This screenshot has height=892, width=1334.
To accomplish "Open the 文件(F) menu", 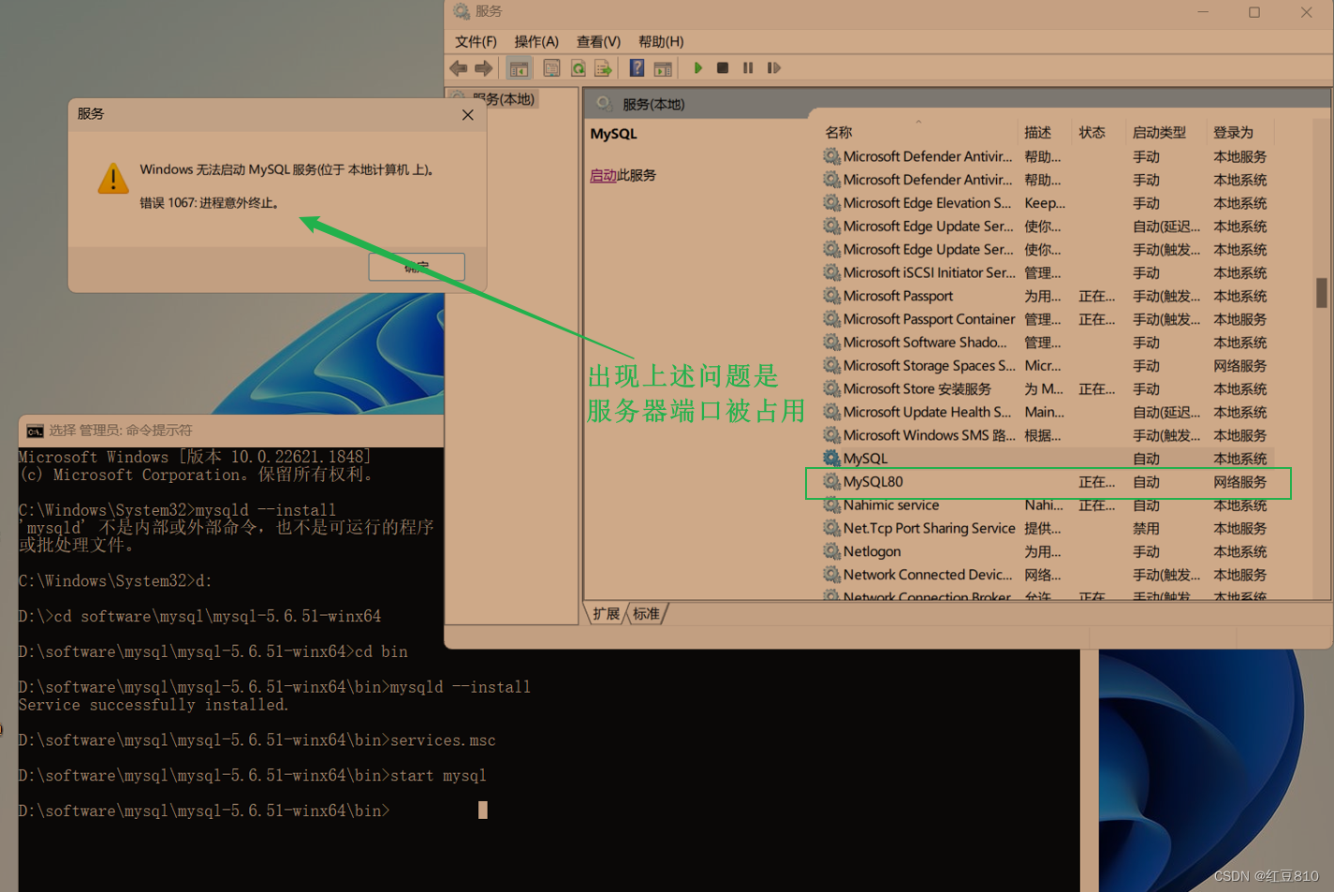I will click(x=476, y=41).
